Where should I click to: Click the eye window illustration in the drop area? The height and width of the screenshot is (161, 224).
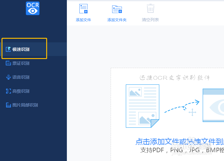[213, 105]
